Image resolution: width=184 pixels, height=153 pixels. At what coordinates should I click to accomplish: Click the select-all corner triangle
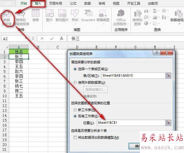[7, 47]
